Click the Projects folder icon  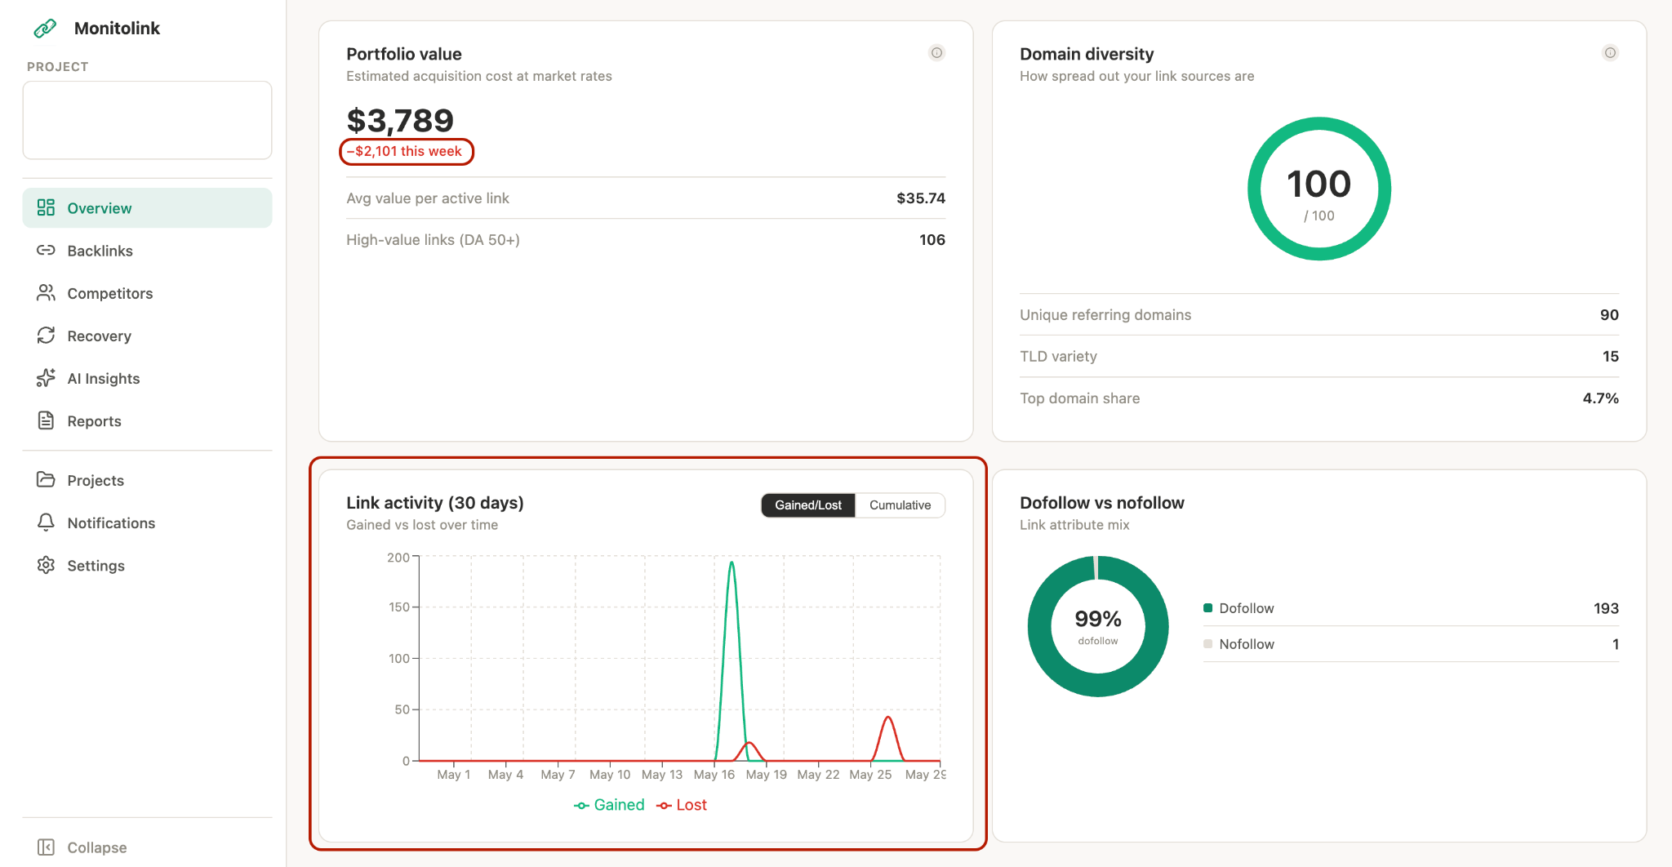click(x=46, y=479)
